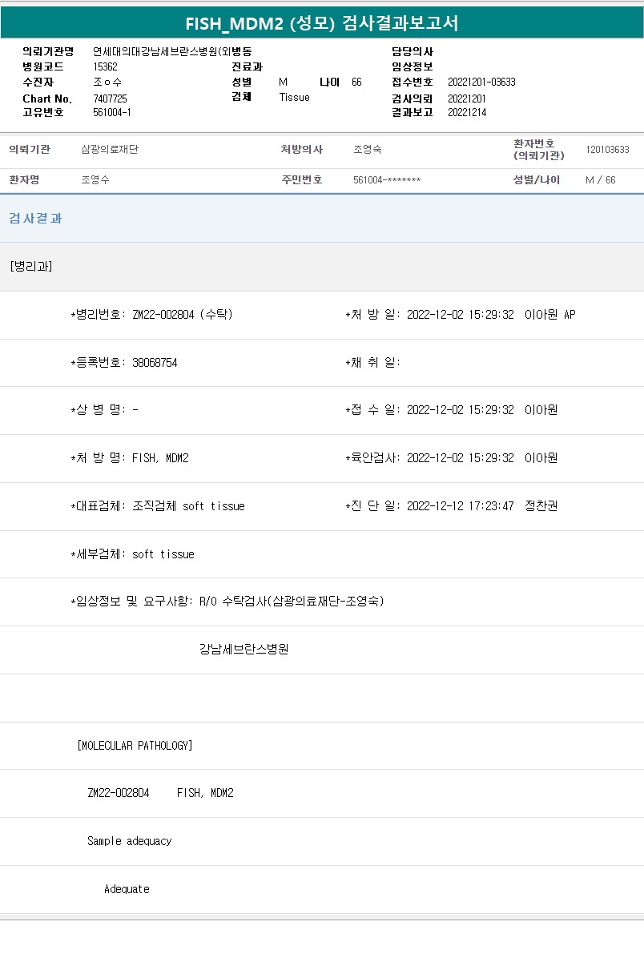The image size is (644, 974).
Task: Click the '[병리과]' department label
Action: [x=31, y=267]
